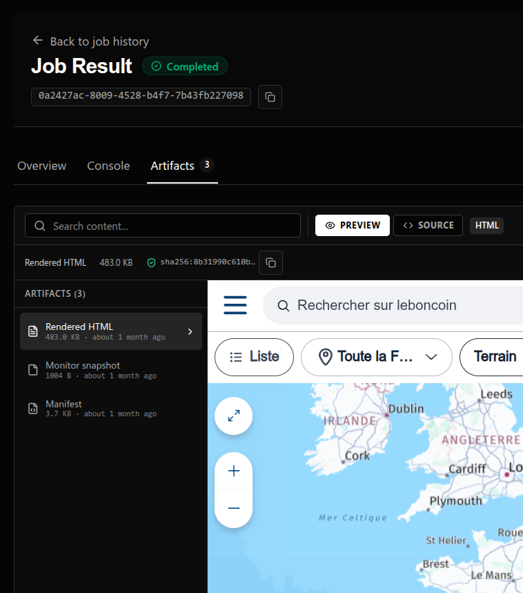This screenshot has height=593, width=523.
Task: Click the 483.0 KB size label
Action: click(x=116, y=262)
